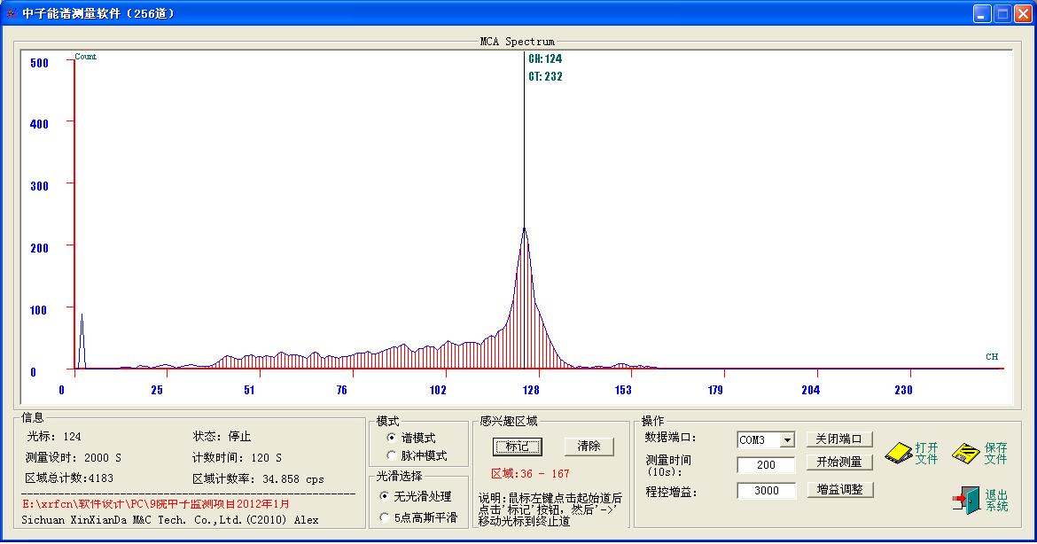Image resolution: width=1037 pixels, height=544 pixels.
Task: Maximize the spectrum software window
Action: click(1002, 13)
